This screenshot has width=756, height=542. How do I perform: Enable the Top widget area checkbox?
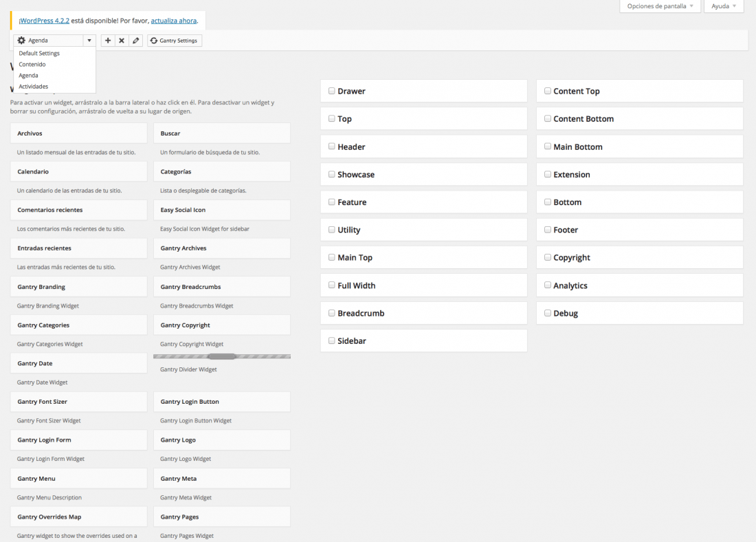pyautogui.click(x=332, y=118)
